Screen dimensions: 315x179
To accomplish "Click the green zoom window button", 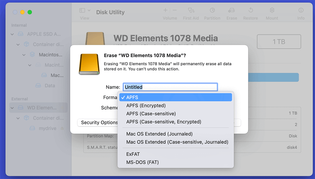I will pos(30,12).
